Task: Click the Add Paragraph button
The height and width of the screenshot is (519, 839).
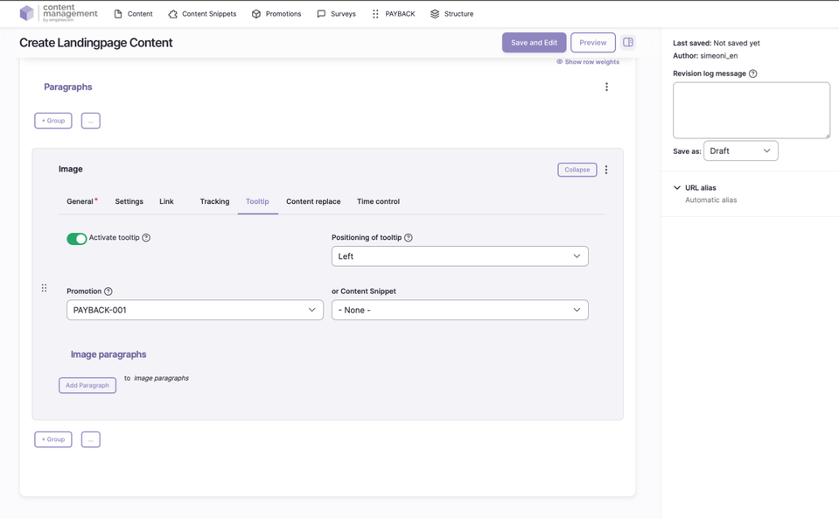Action: tap(87, 384)
